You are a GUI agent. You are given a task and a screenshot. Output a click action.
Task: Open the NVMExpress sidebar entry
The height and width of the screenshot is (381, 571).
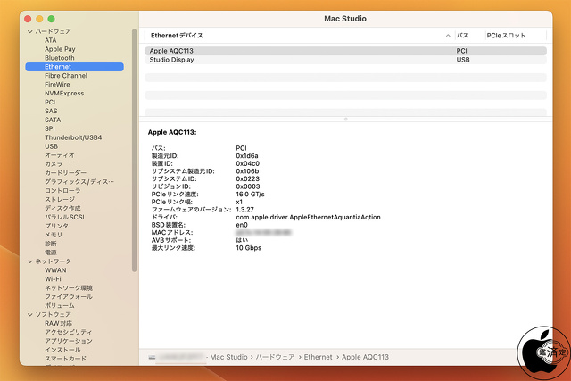coord(64,94)
